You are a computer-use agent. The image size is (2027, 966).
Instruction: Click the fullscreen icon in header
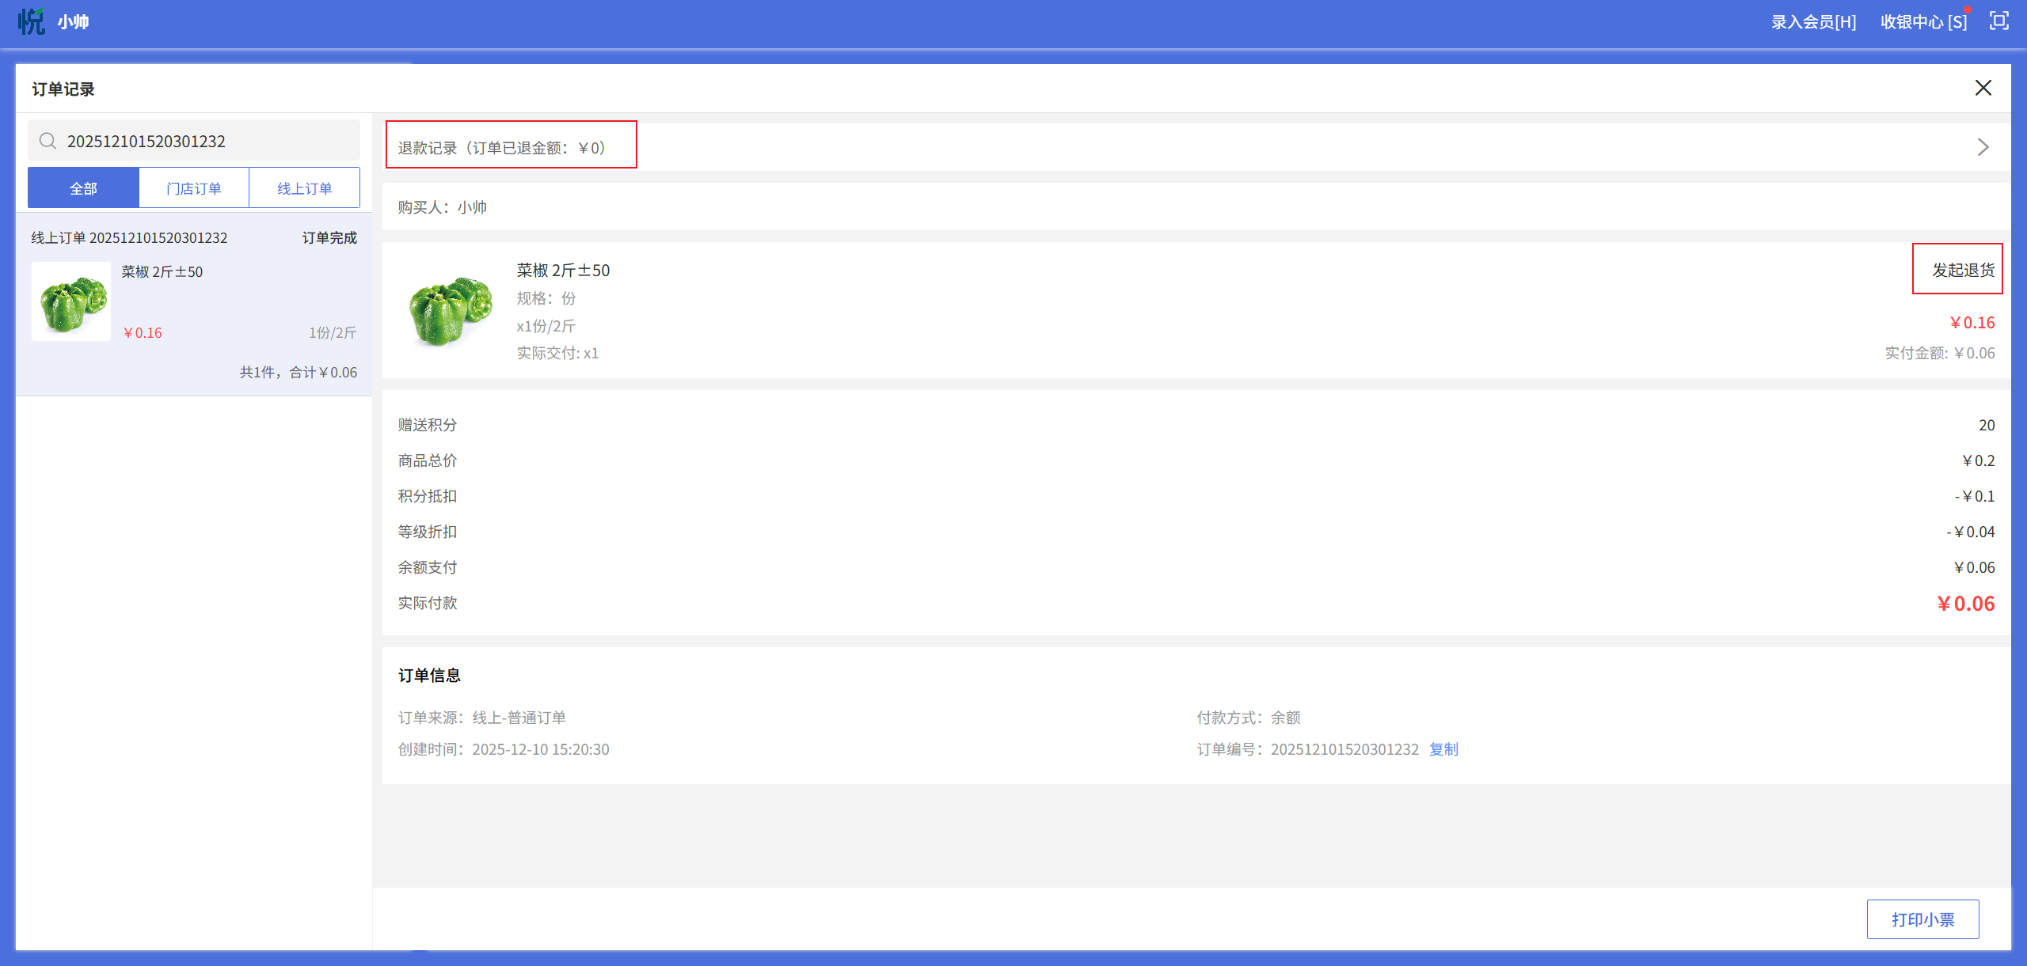click(1998, 21)
